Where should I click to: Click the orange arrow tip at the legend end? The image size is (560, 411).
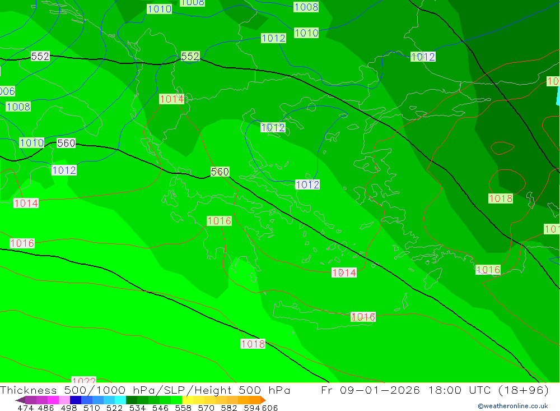click(x=263, y=400)
